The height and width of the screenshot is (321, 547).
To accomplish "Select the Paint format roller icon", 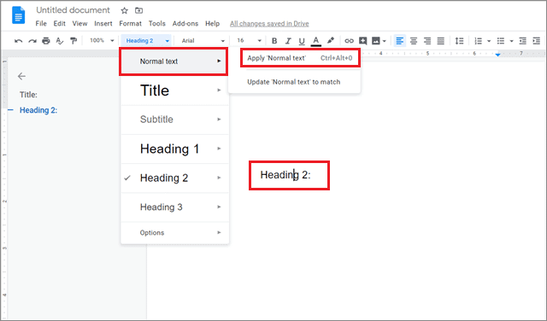I will [x=74, y=41].
